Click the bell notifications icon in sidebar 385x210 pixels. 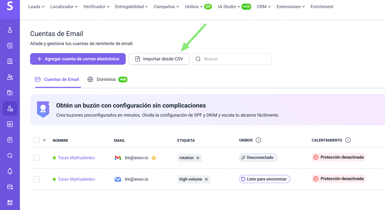point(10,171)
